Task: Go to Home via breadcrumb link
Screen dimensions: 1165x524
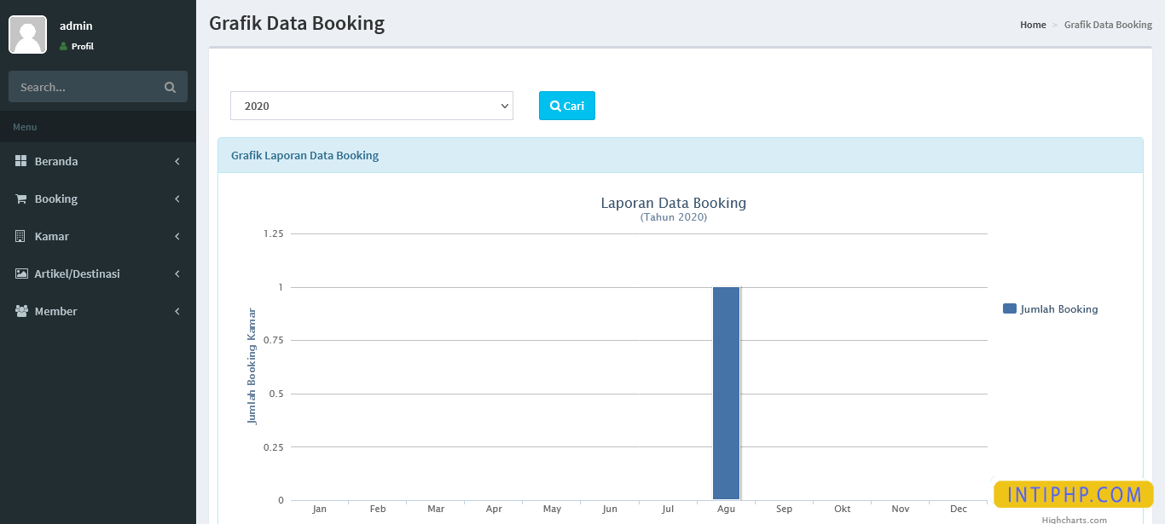Action: click(1032, 25)
